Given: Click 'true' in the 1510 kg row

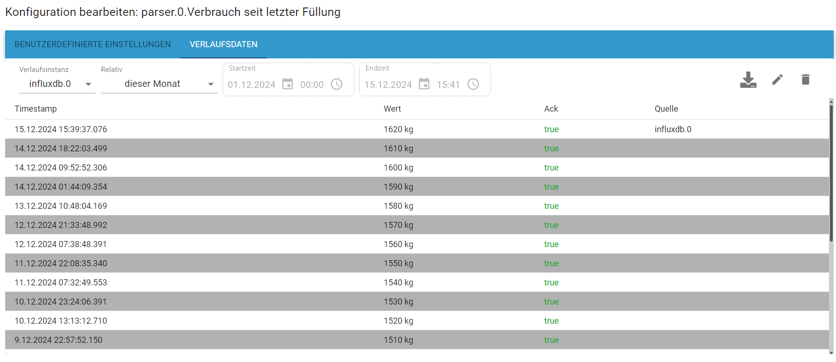Looking at the screenshot, I should pyautogui.click(x=551, y=340).
